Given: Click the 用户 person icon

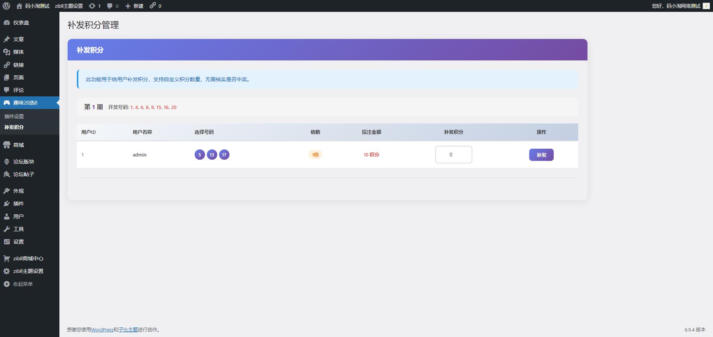Looking at the screenshot, I should tap(7, 217).
